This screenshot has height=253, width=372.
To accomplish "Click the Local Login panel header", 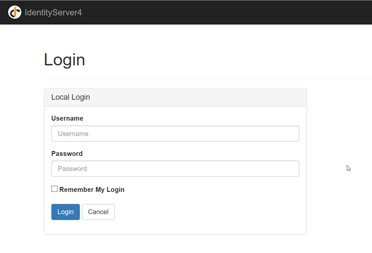I will (175, 97).
